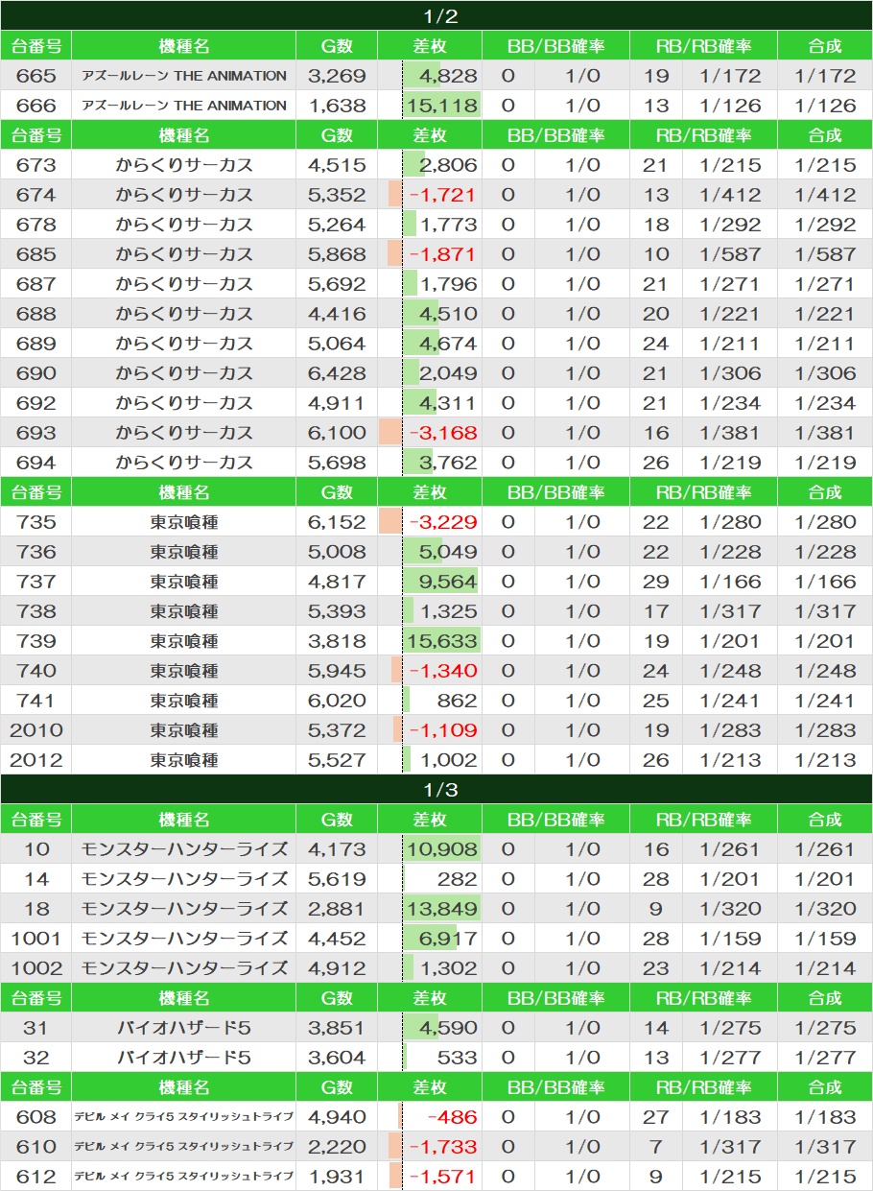The image size is (873, 1191).
Task: Click the 1/3 date header bar
Action: pos(436,790)
